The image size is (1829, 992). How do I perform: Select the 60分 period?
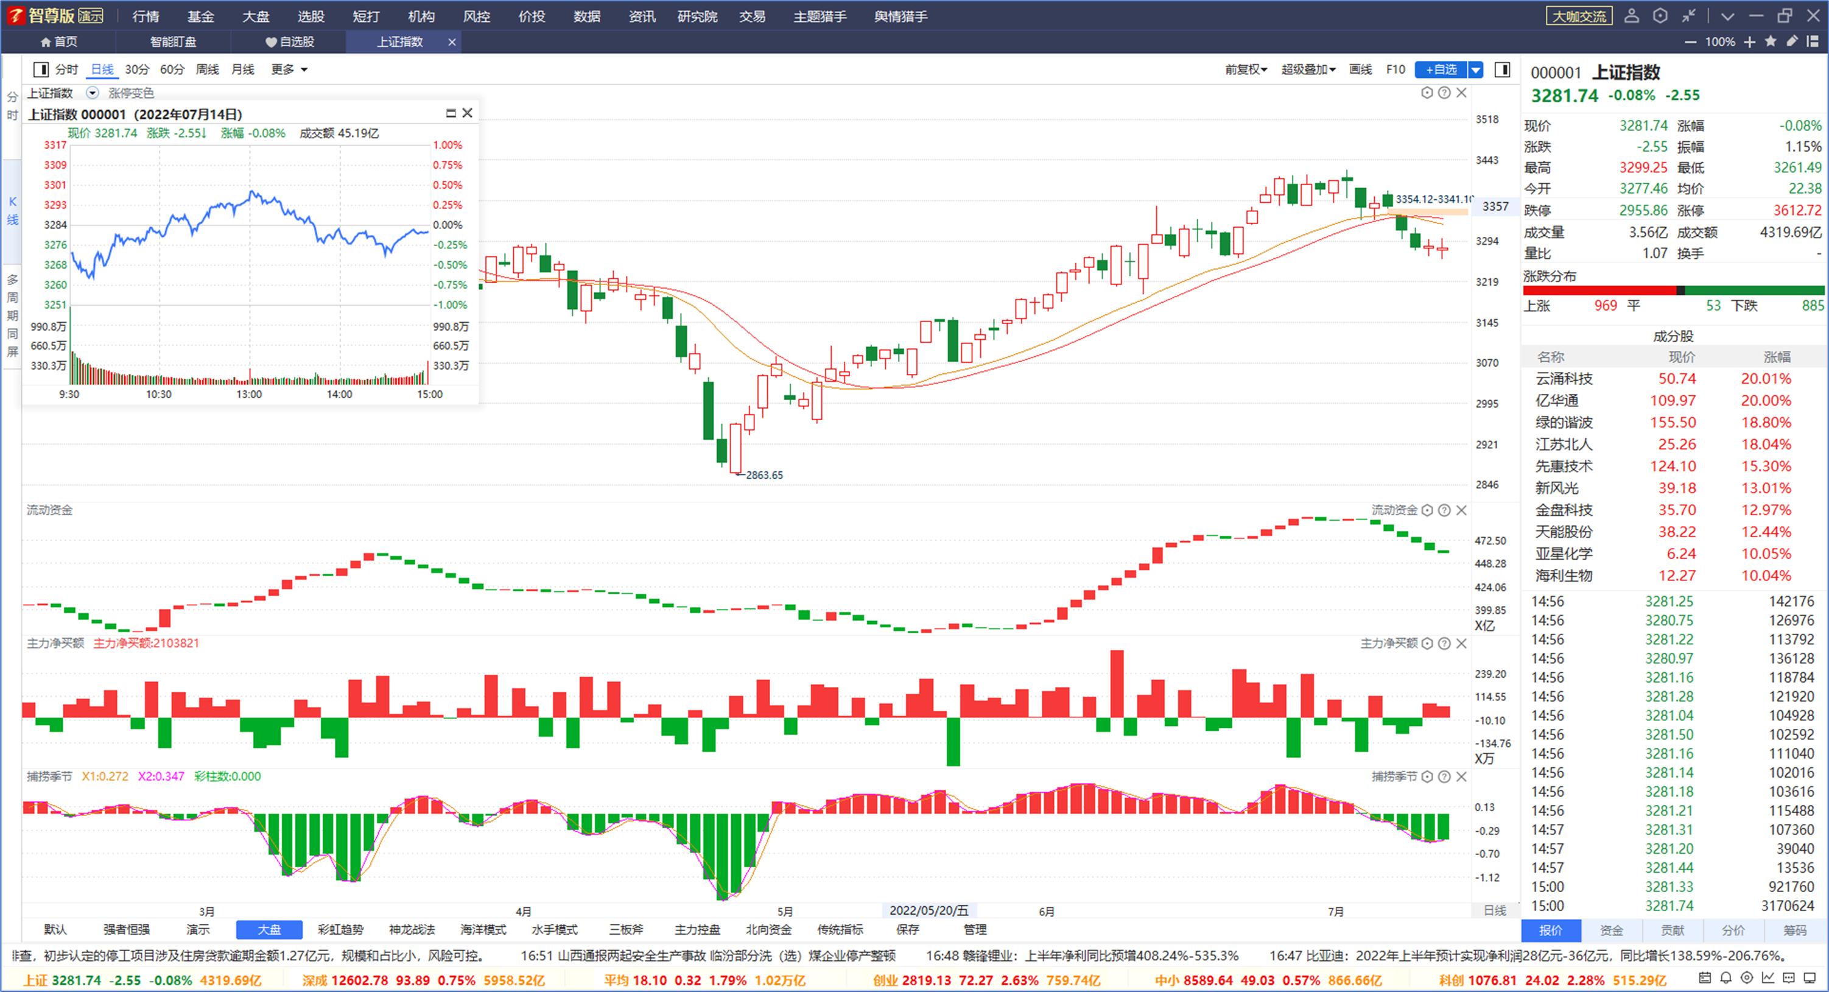172,69
